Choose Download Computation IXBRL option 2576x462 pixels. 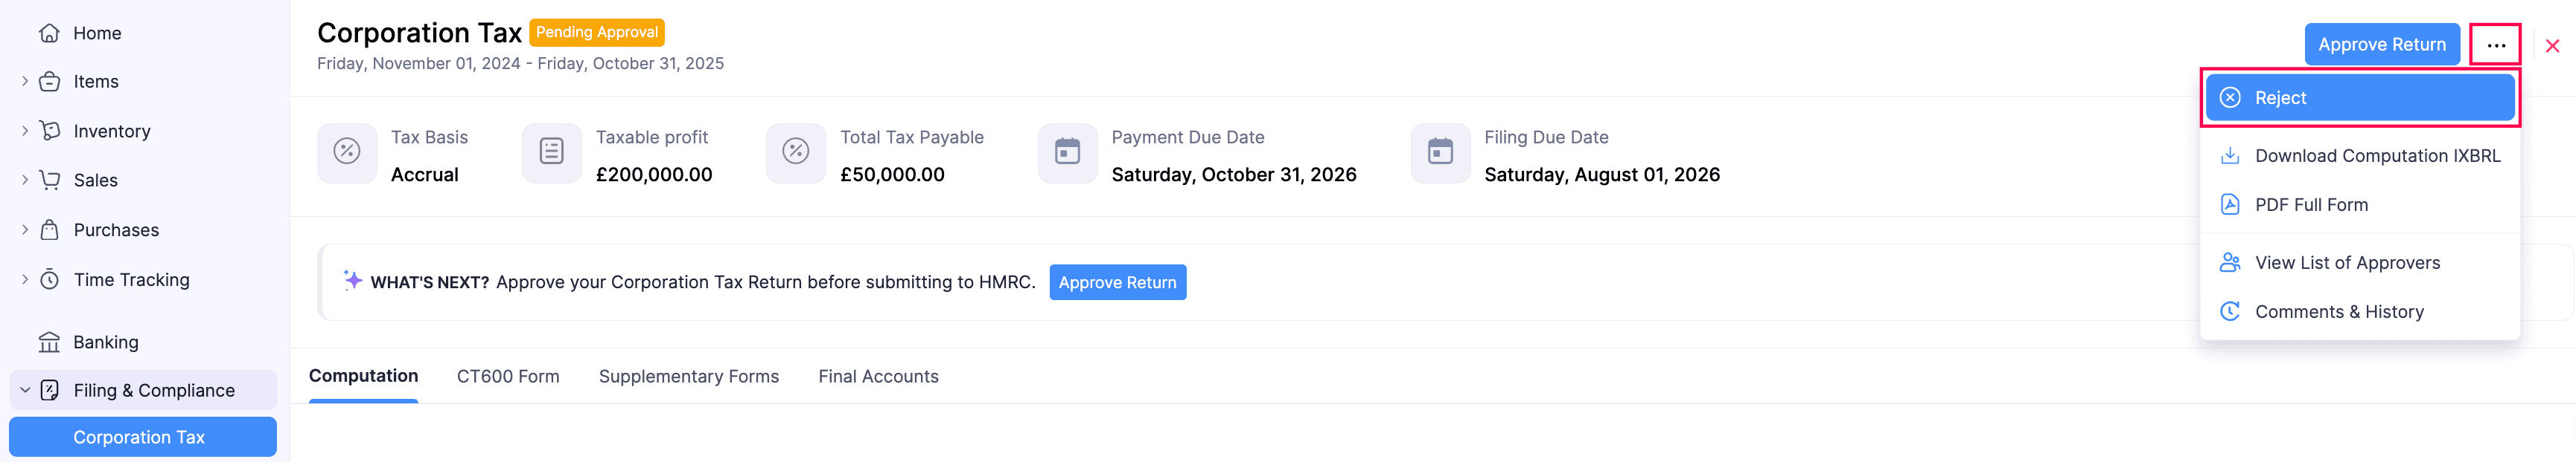pyautogui.click(x=2376, y=156)
